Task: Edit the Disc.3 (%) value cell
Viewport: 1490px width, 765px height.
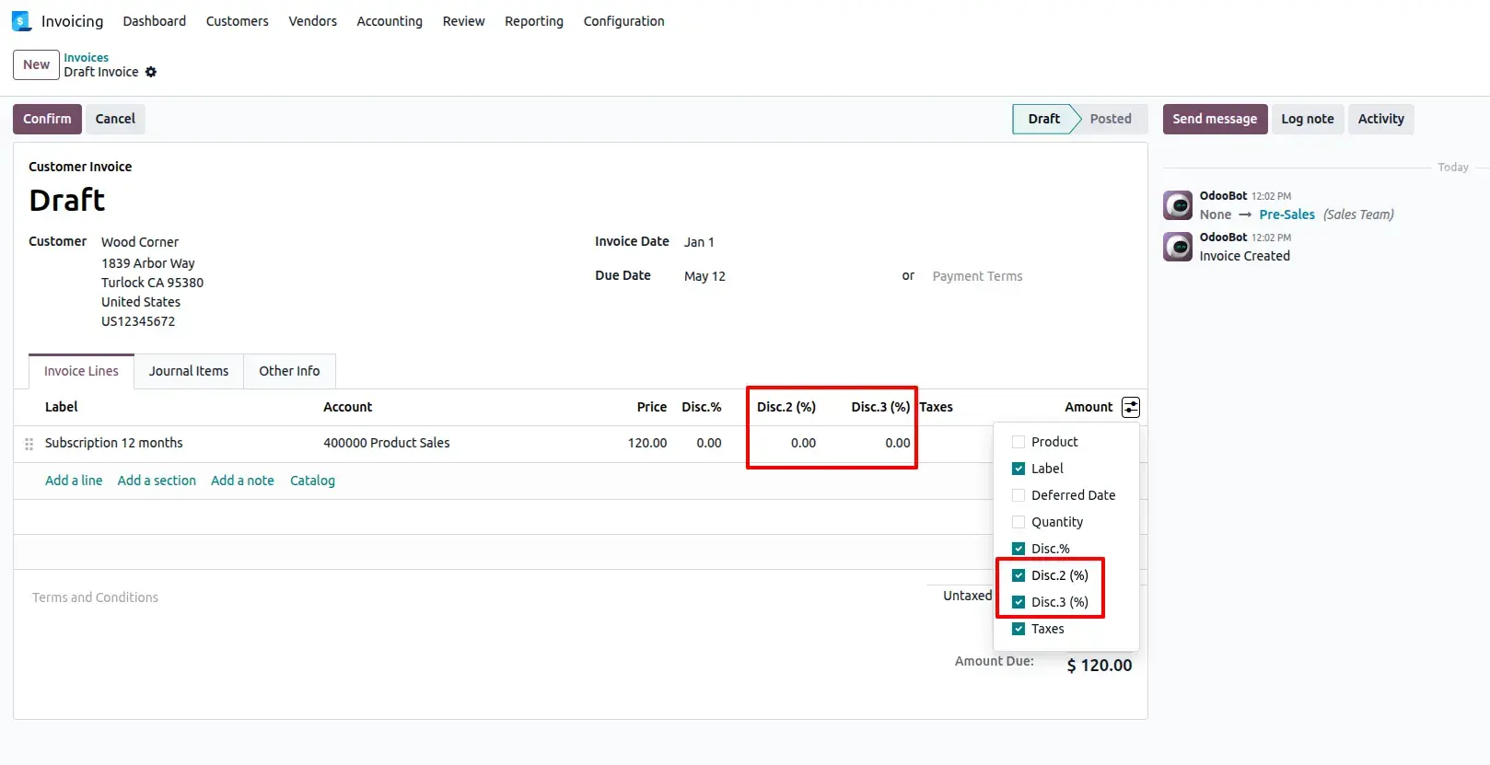Action: 898,443
